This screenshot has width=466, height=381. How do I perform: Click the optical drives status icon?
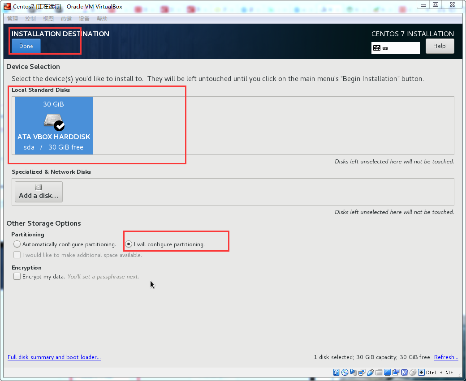click(x=345, y=372)
